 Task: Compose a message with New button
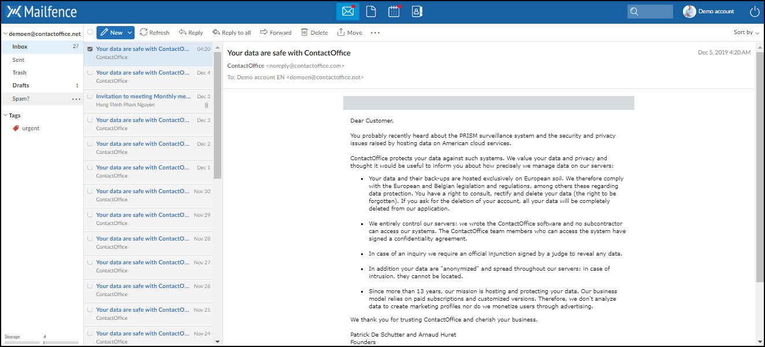(x=111, y=33)
